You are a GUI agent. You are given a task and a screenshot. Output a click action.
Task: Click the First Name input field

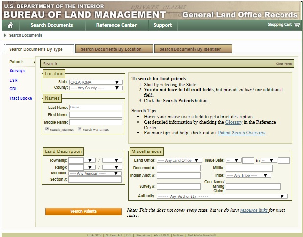(x=96, y=115)
